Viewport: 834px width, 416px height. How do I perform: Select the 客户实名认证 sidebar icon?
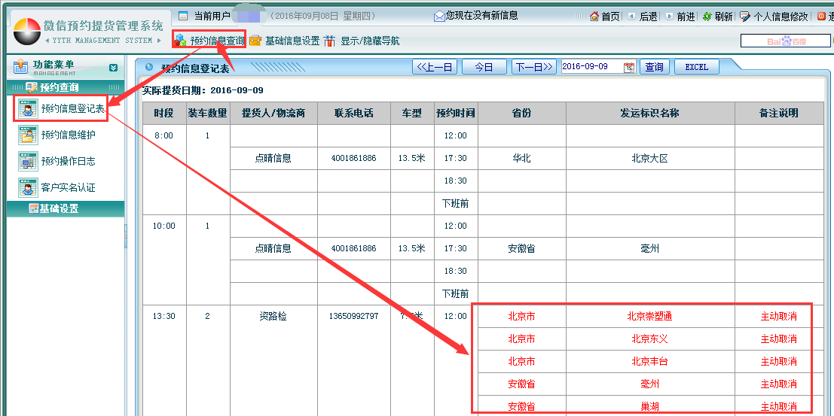click(28, 187)
